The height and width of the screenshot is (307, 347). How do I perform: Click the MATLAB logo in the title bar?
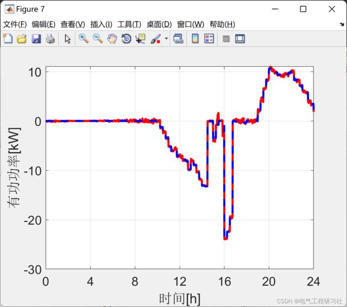coord(10,9)
